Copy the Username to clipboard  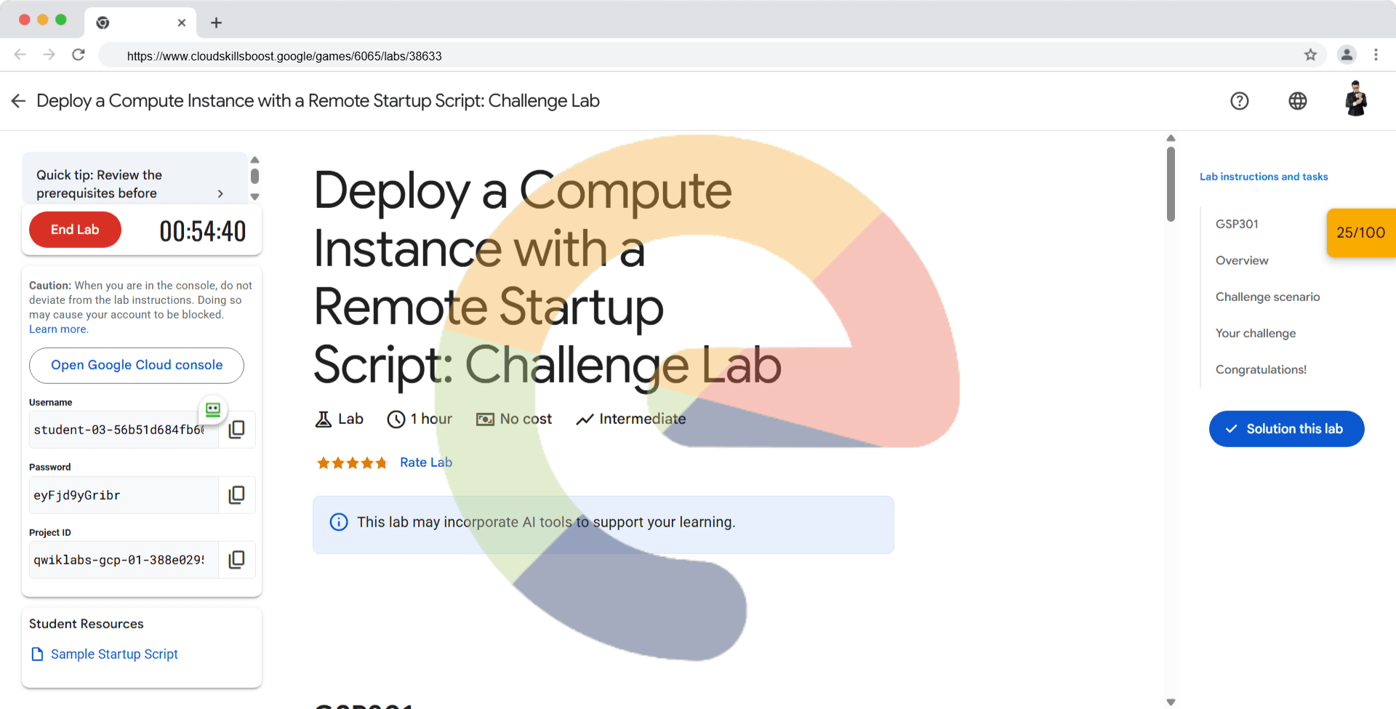[x=237, y=430]
